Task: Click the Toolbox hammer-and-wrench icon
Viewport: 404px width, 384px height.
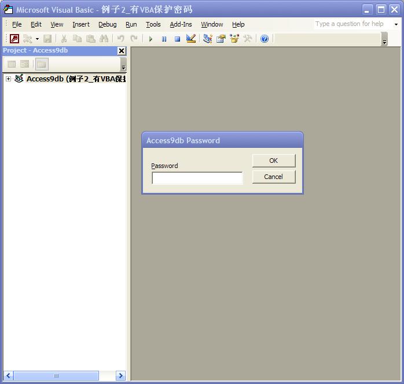Action: [x=248, y=39]
